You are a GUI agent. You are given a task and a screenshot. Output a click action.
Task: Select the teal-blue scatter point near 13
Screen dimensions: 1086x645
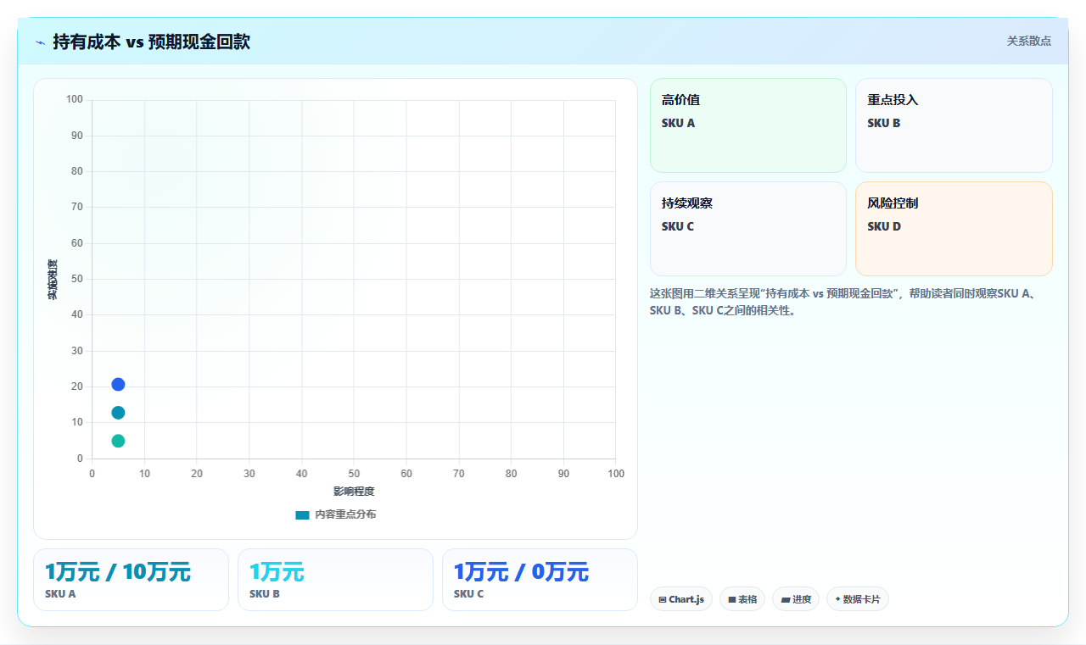pyautogui.click(x=118, y=413)
